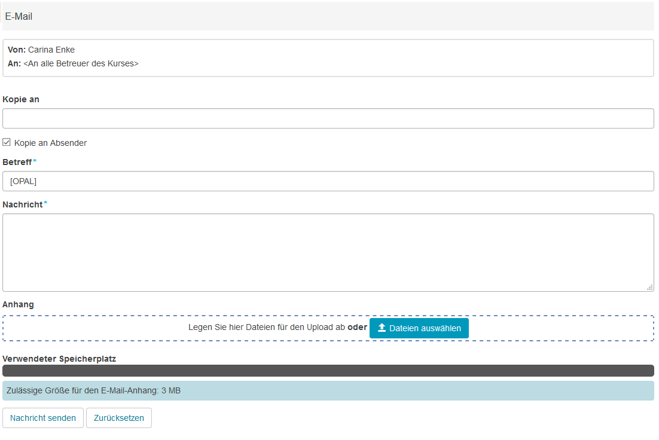
Task: Click the Kopie an label
Action: coord(21,99)
